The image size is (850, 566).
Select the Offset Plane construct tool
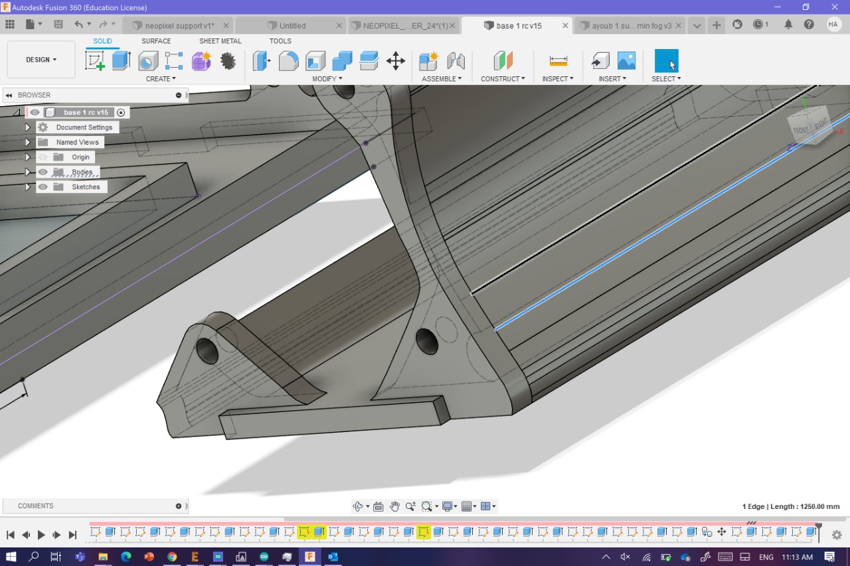coord(503,61)
